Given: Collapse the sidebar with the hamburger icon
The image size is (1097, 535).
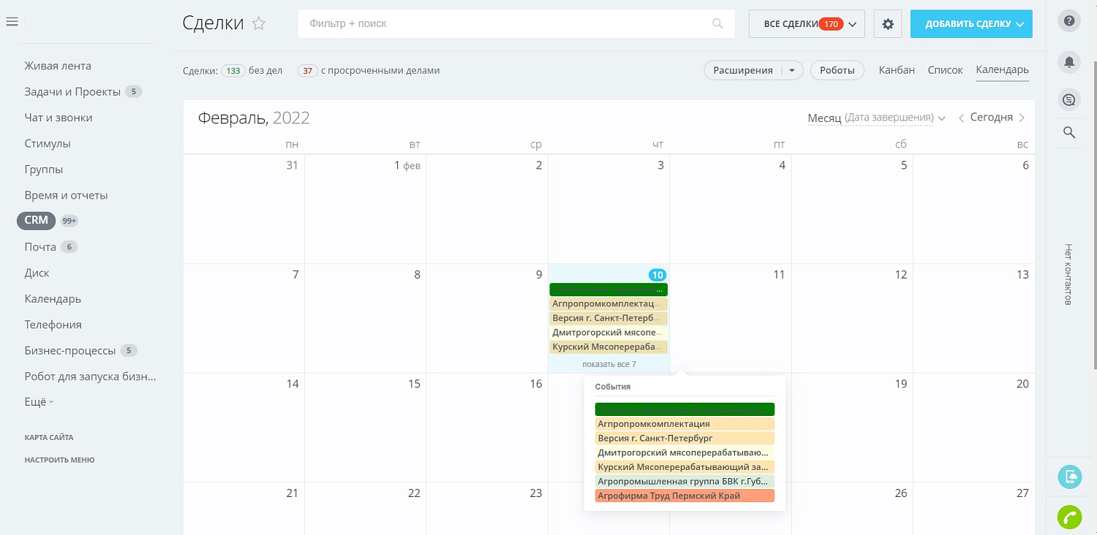Looking at the screenshot, I should [12, 21].
